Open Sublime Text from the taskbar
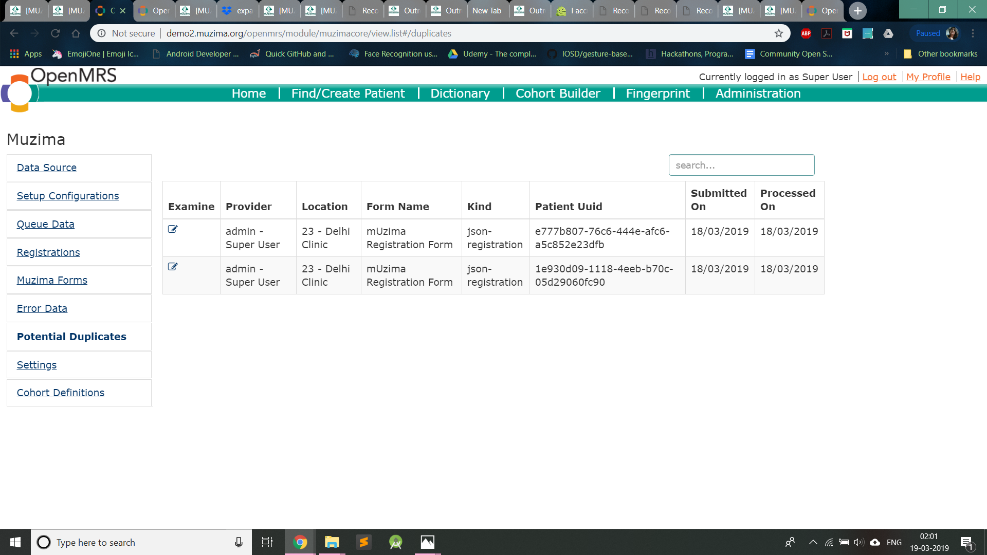This screenshot has height=555, width=987. [364, 542]
